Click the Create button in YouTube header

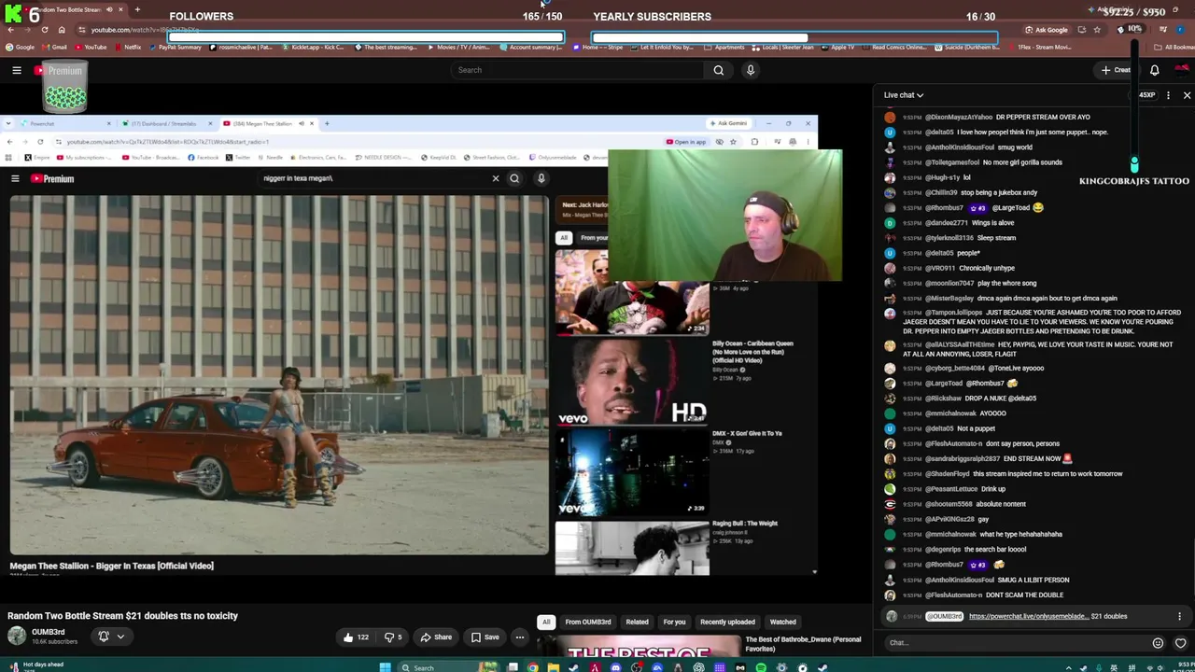pos(1116,70)
